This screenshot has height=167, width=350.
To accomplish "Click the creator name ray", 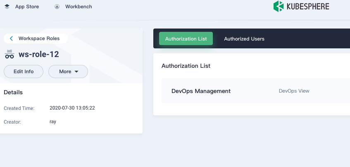I will 53,122.
